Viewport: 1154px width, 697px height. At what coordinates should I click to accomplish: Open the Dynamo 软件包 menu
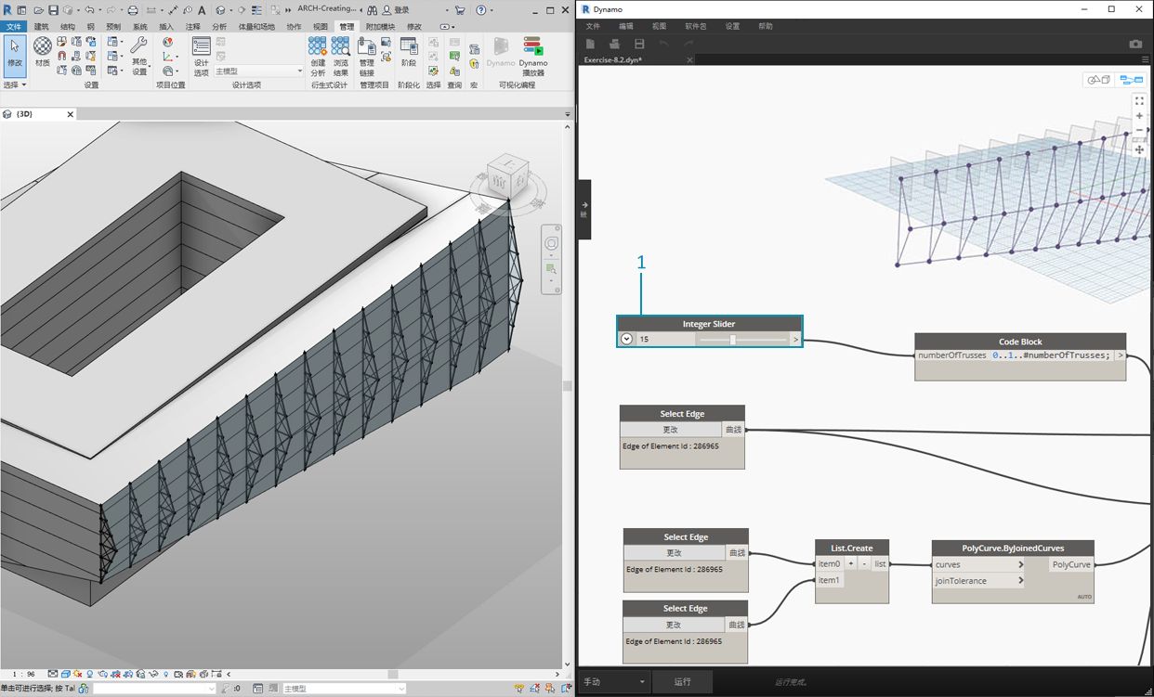click(695, 27)
